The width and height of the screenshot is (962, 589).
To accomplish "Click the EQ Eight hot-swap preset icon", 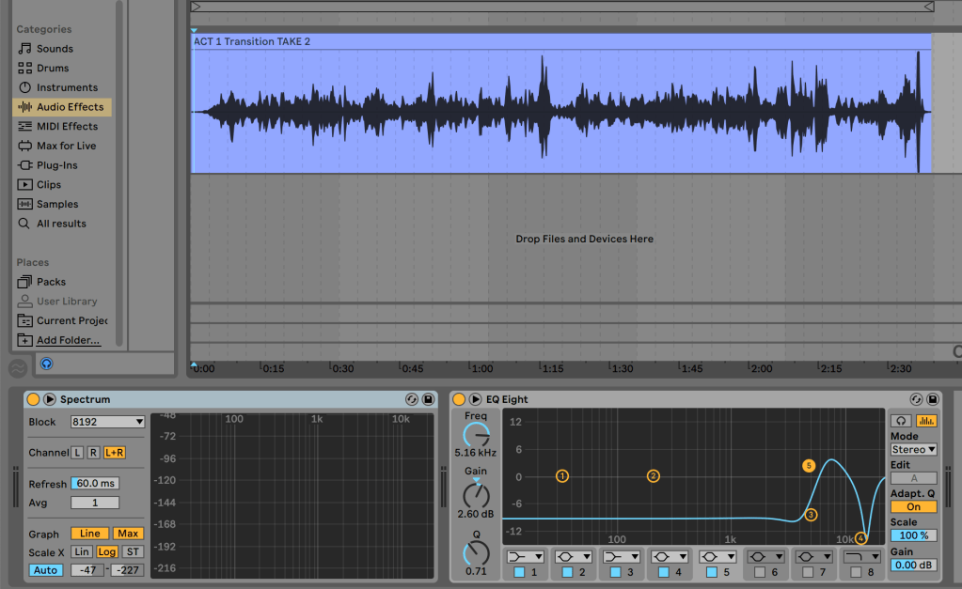I will coord(915,399).
